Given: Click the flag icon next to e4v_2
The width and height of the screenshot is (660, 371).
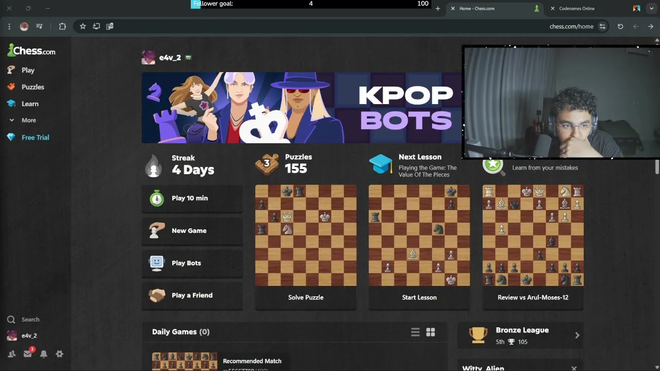Looking at the screenshot, I should coord(188,58).
